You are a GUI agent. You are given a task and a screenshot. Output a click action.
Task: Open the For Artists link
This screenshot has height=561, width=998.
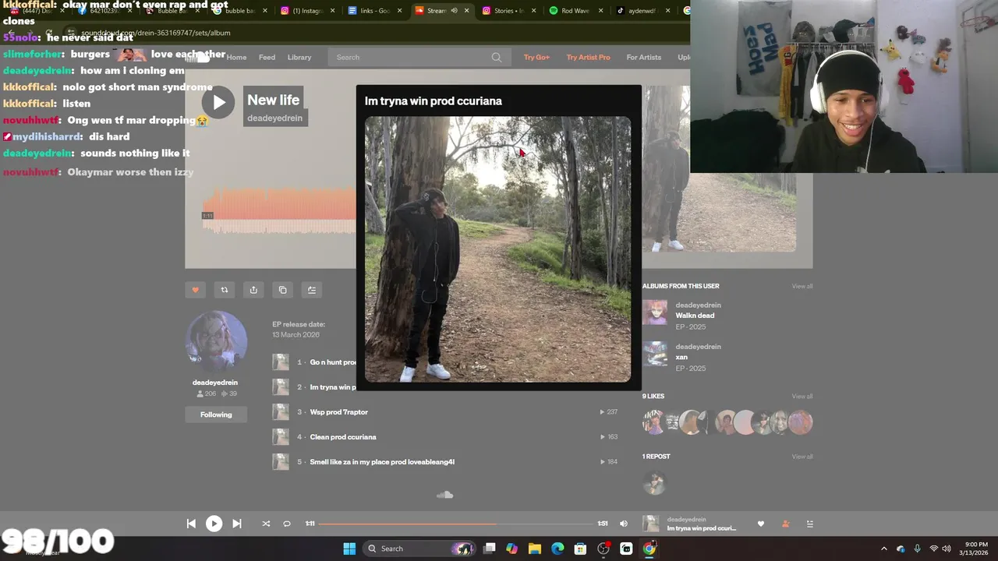point(644,57)
